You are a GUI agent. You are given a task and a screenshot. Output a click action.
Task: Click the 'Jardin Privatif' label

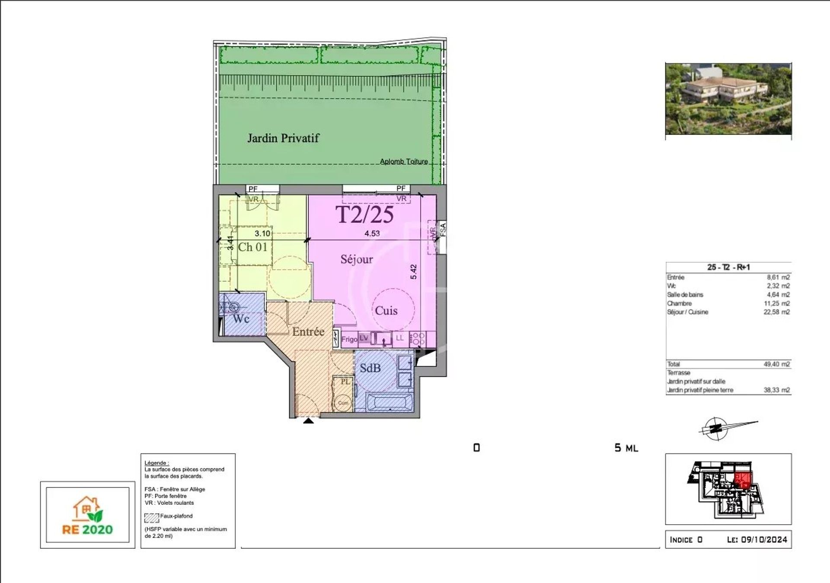tap(283, 138)
